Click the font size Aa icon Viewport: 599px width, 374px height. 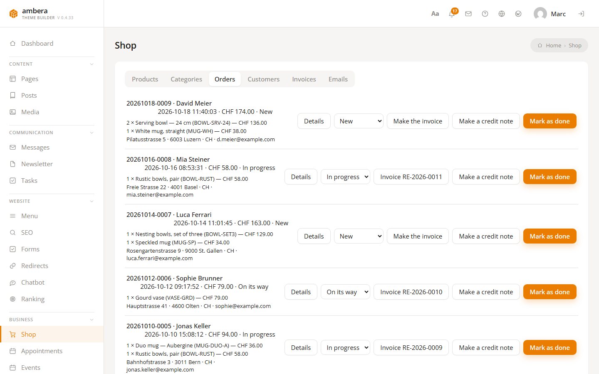pyautogui.click(x=435, y=14)
